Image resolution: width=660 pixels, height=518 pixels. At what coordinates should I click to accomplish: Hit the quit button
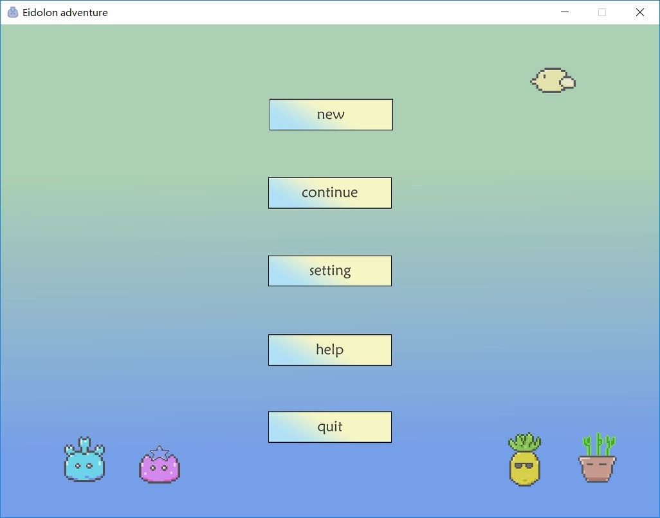(x=329, y=427)
